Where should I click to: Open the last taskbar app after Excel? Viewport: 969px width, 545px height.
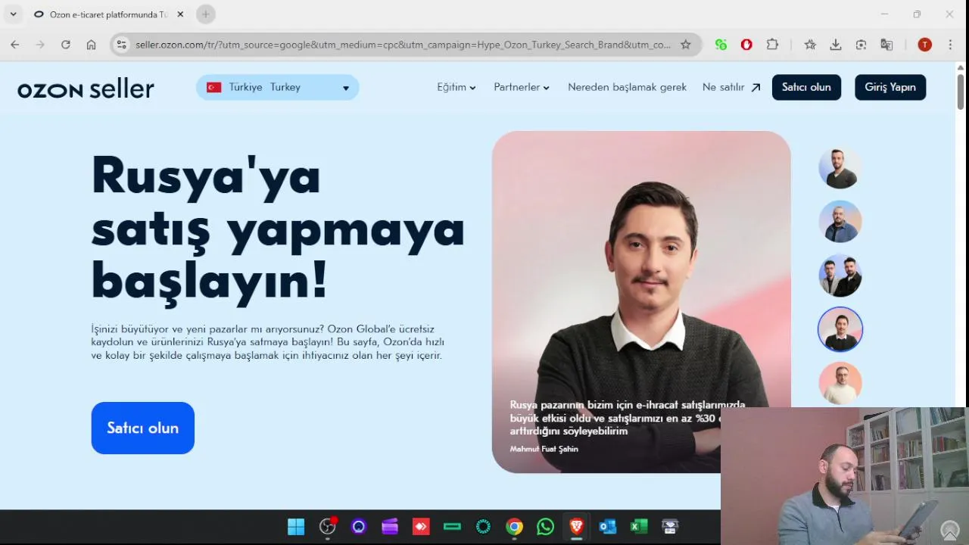[x=670, y=527]
